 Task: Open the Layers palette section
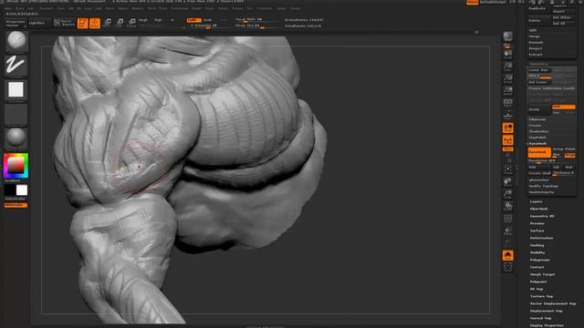point(537,201)
